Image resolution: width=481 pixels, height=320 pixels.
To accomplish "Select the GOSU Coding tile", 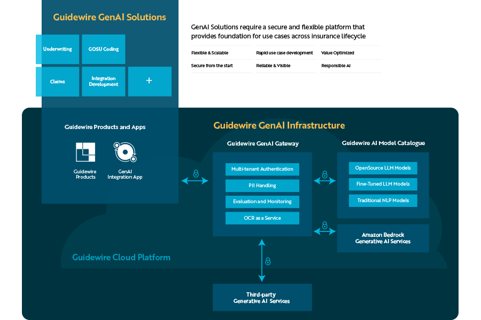I will pos(103,49).
